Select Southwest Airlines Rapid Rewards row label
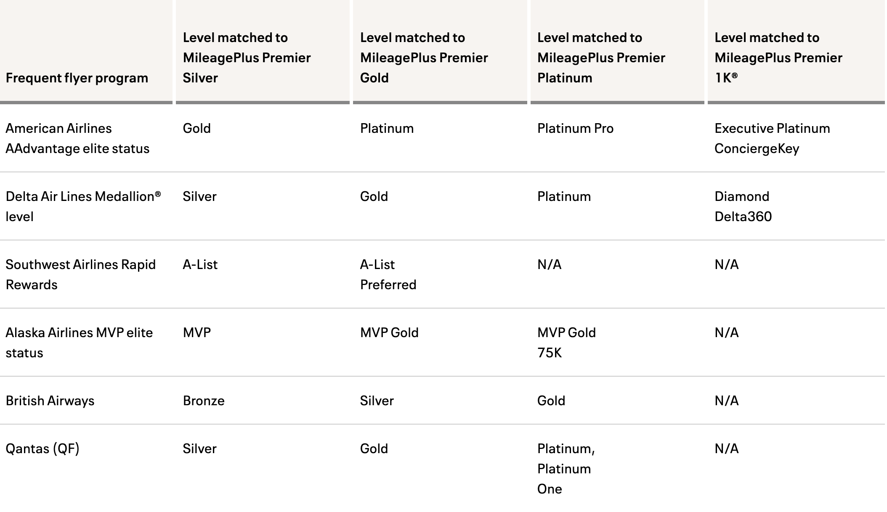 [80, 274]
